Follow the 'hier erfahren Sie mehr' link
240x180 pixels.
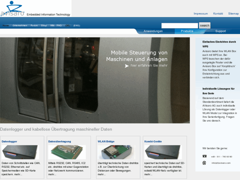(x=149, y=65)
